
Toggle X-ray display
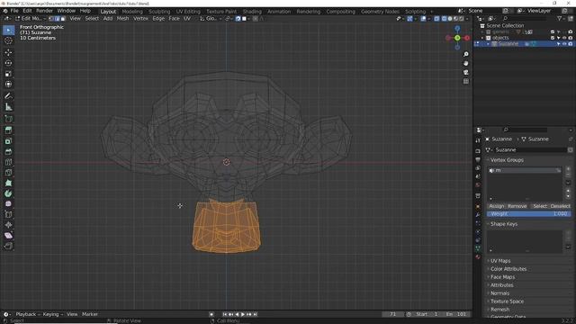(x=436, y=18)
